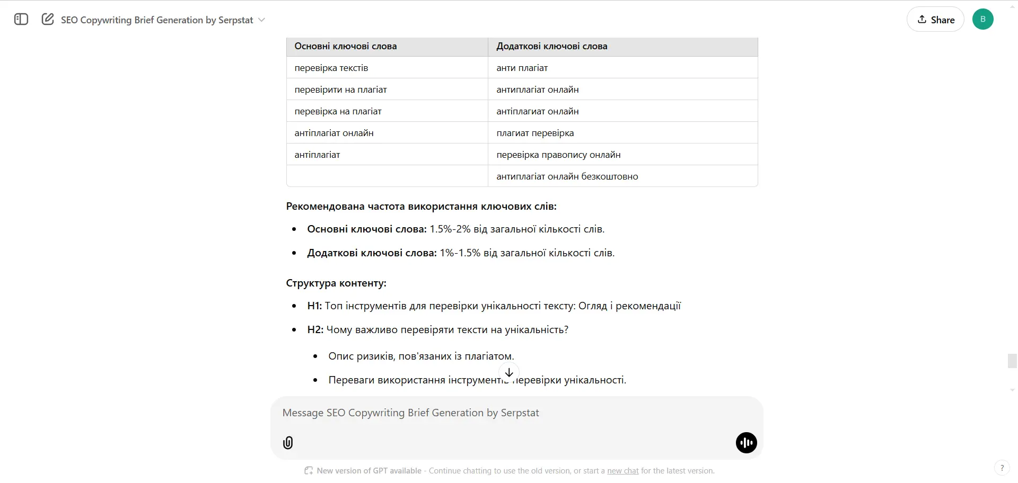This screenshot has height=483, width=1018.
Task: Activate voice mode with the waveform icon
Action: pos(745,443)
